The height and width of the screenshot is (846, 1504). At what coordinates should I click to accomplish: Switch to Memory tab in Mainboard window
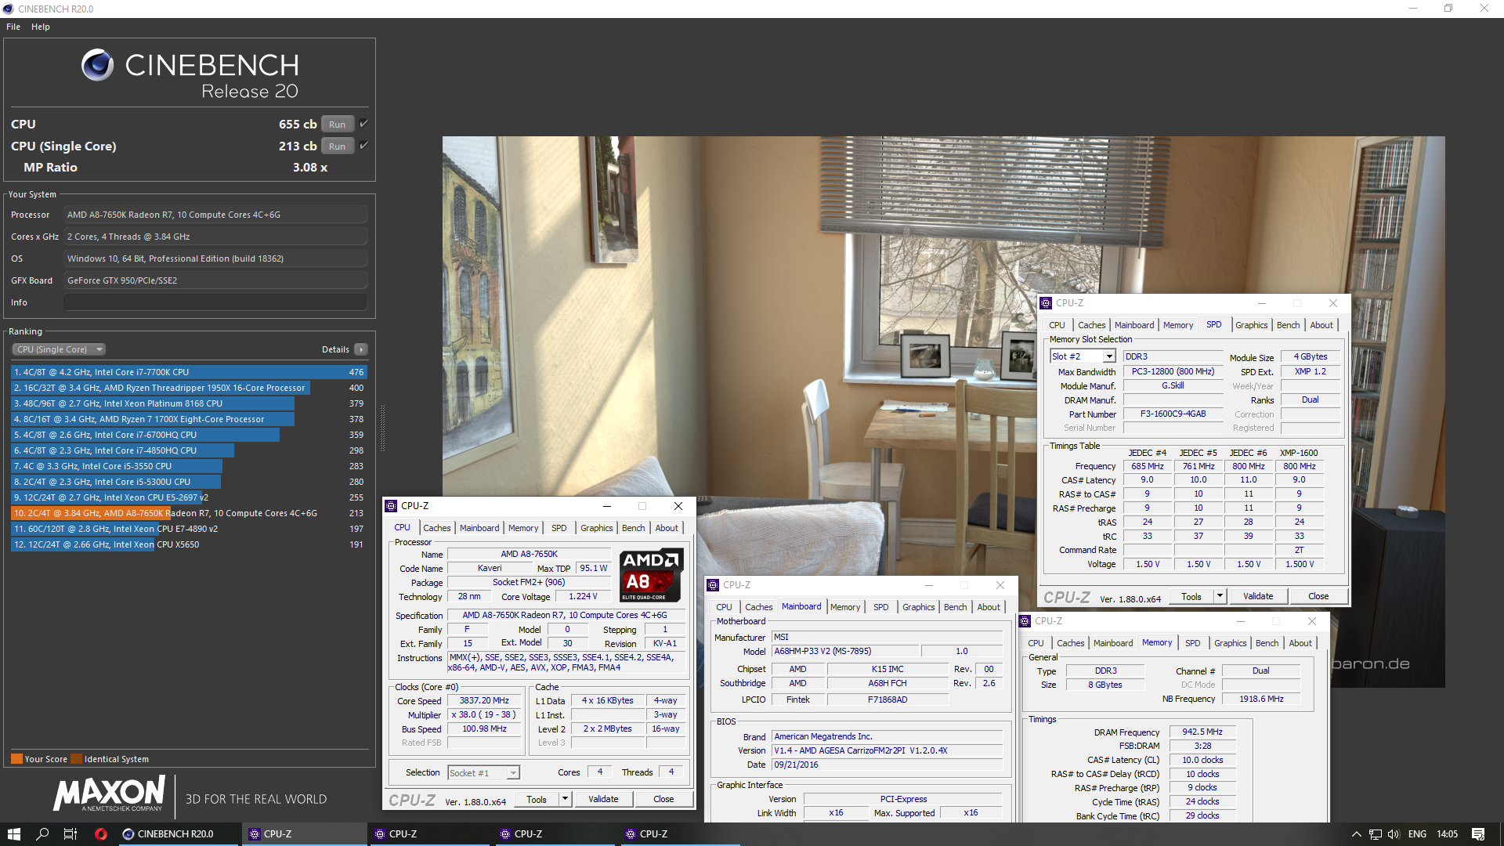(845, 607)
